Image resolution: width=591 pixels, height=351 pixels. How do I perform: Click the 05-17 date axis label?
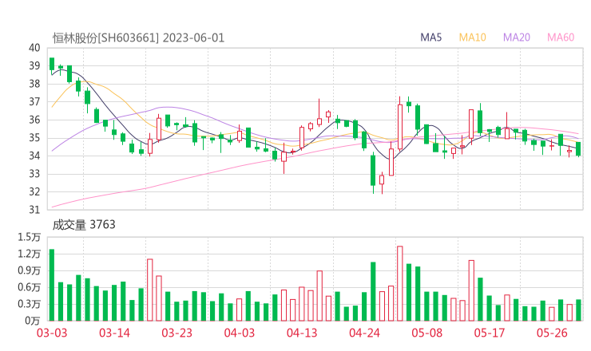(490, 333)
